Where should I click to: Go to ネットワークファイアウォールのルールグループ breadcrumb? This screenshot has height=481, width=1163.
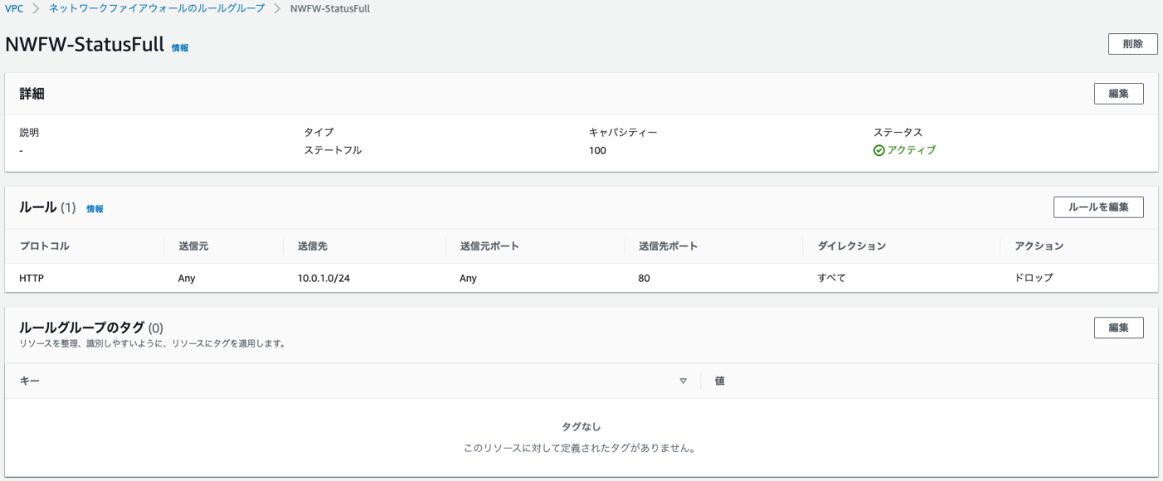[x=157, y=8]
